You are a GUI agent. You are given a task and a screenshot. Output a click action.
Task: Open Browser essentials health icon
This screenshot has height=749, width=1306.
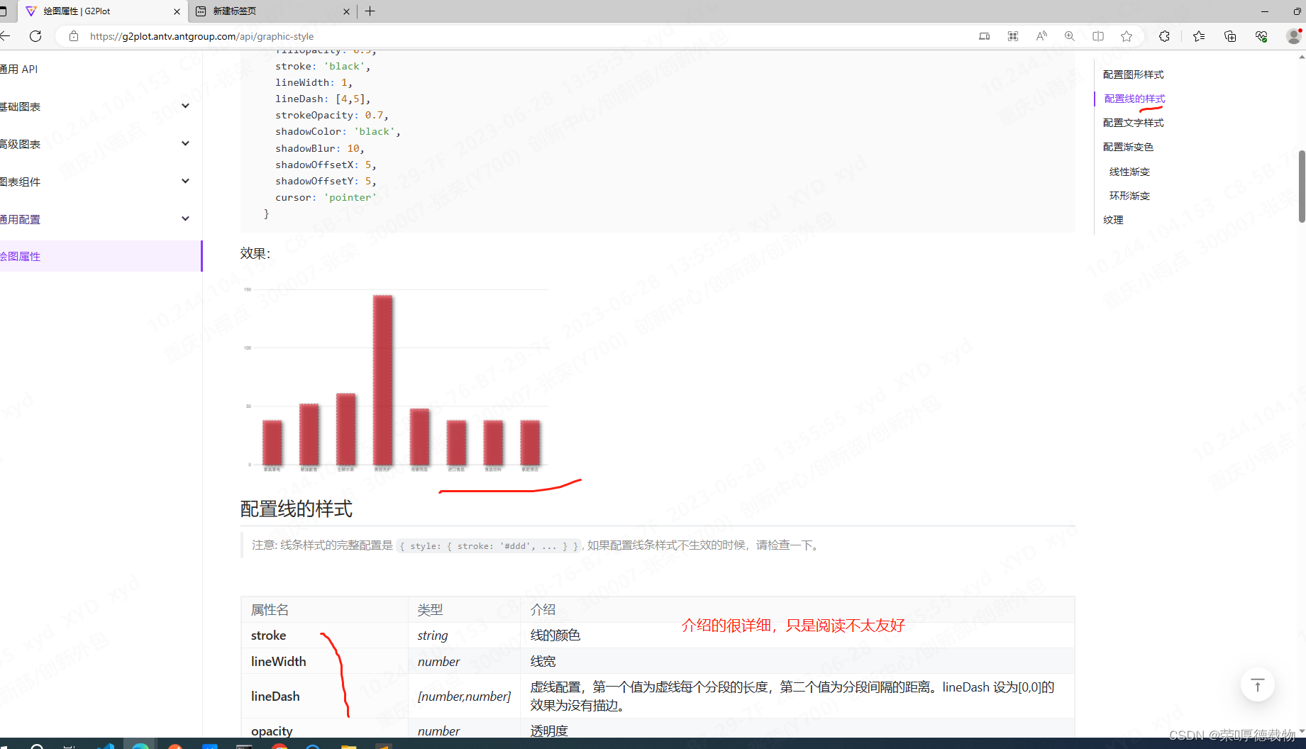click(1262, 36)
